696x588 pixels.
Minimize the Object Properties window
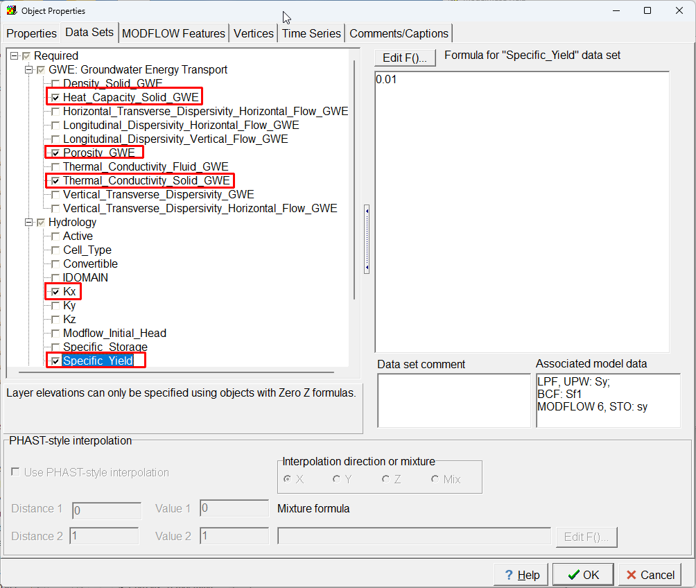(616, 10)
